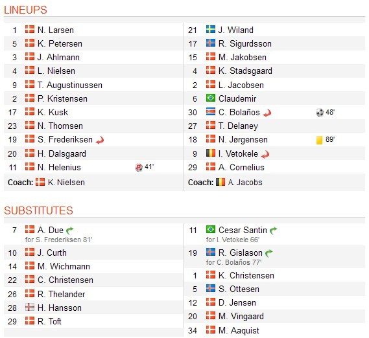Click green substituted-on arrow beside A. Due
The width and height of the screenshot is (369, 338).
click(x=70, y=231)
